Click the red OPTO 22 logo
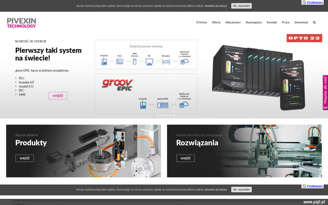Screen dimensions: 328x205 click(x=304, y=38)
